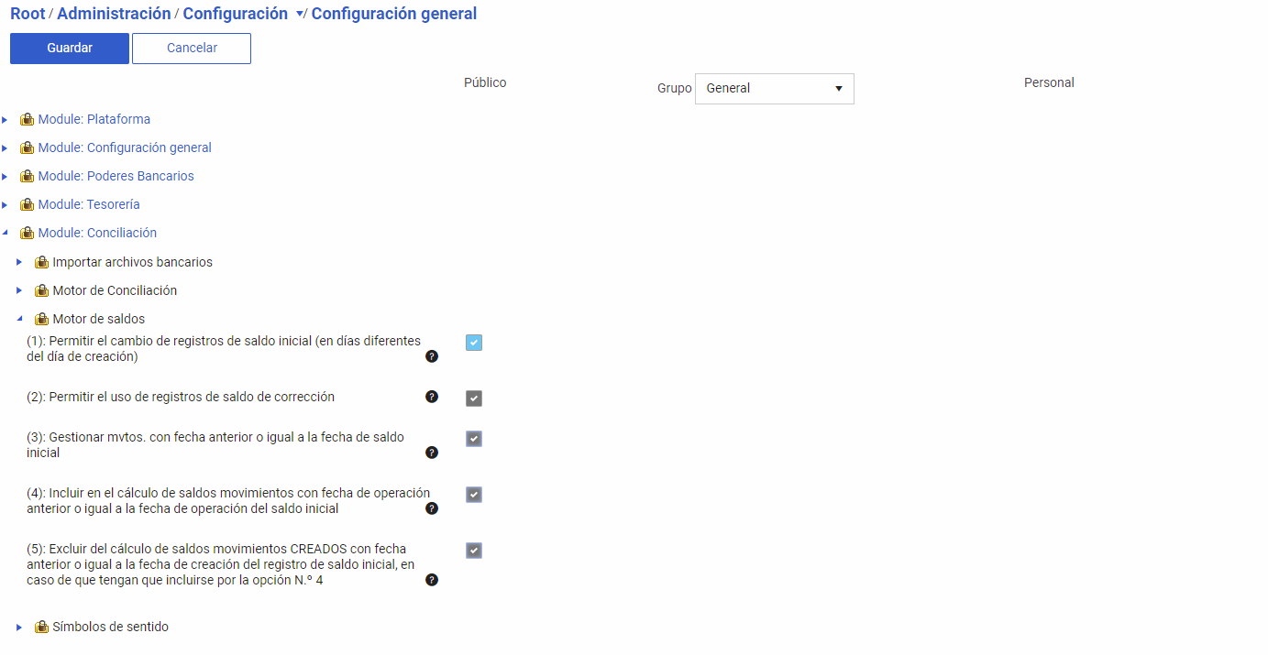The height and width of the screenshot is (655, 1268).
Task: Expand the Símbolos de sentido node
Action: point(19,628)
